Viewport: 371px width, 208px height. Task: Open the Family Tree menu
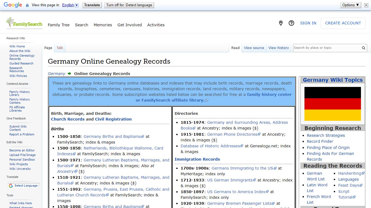tap(59, 25)
